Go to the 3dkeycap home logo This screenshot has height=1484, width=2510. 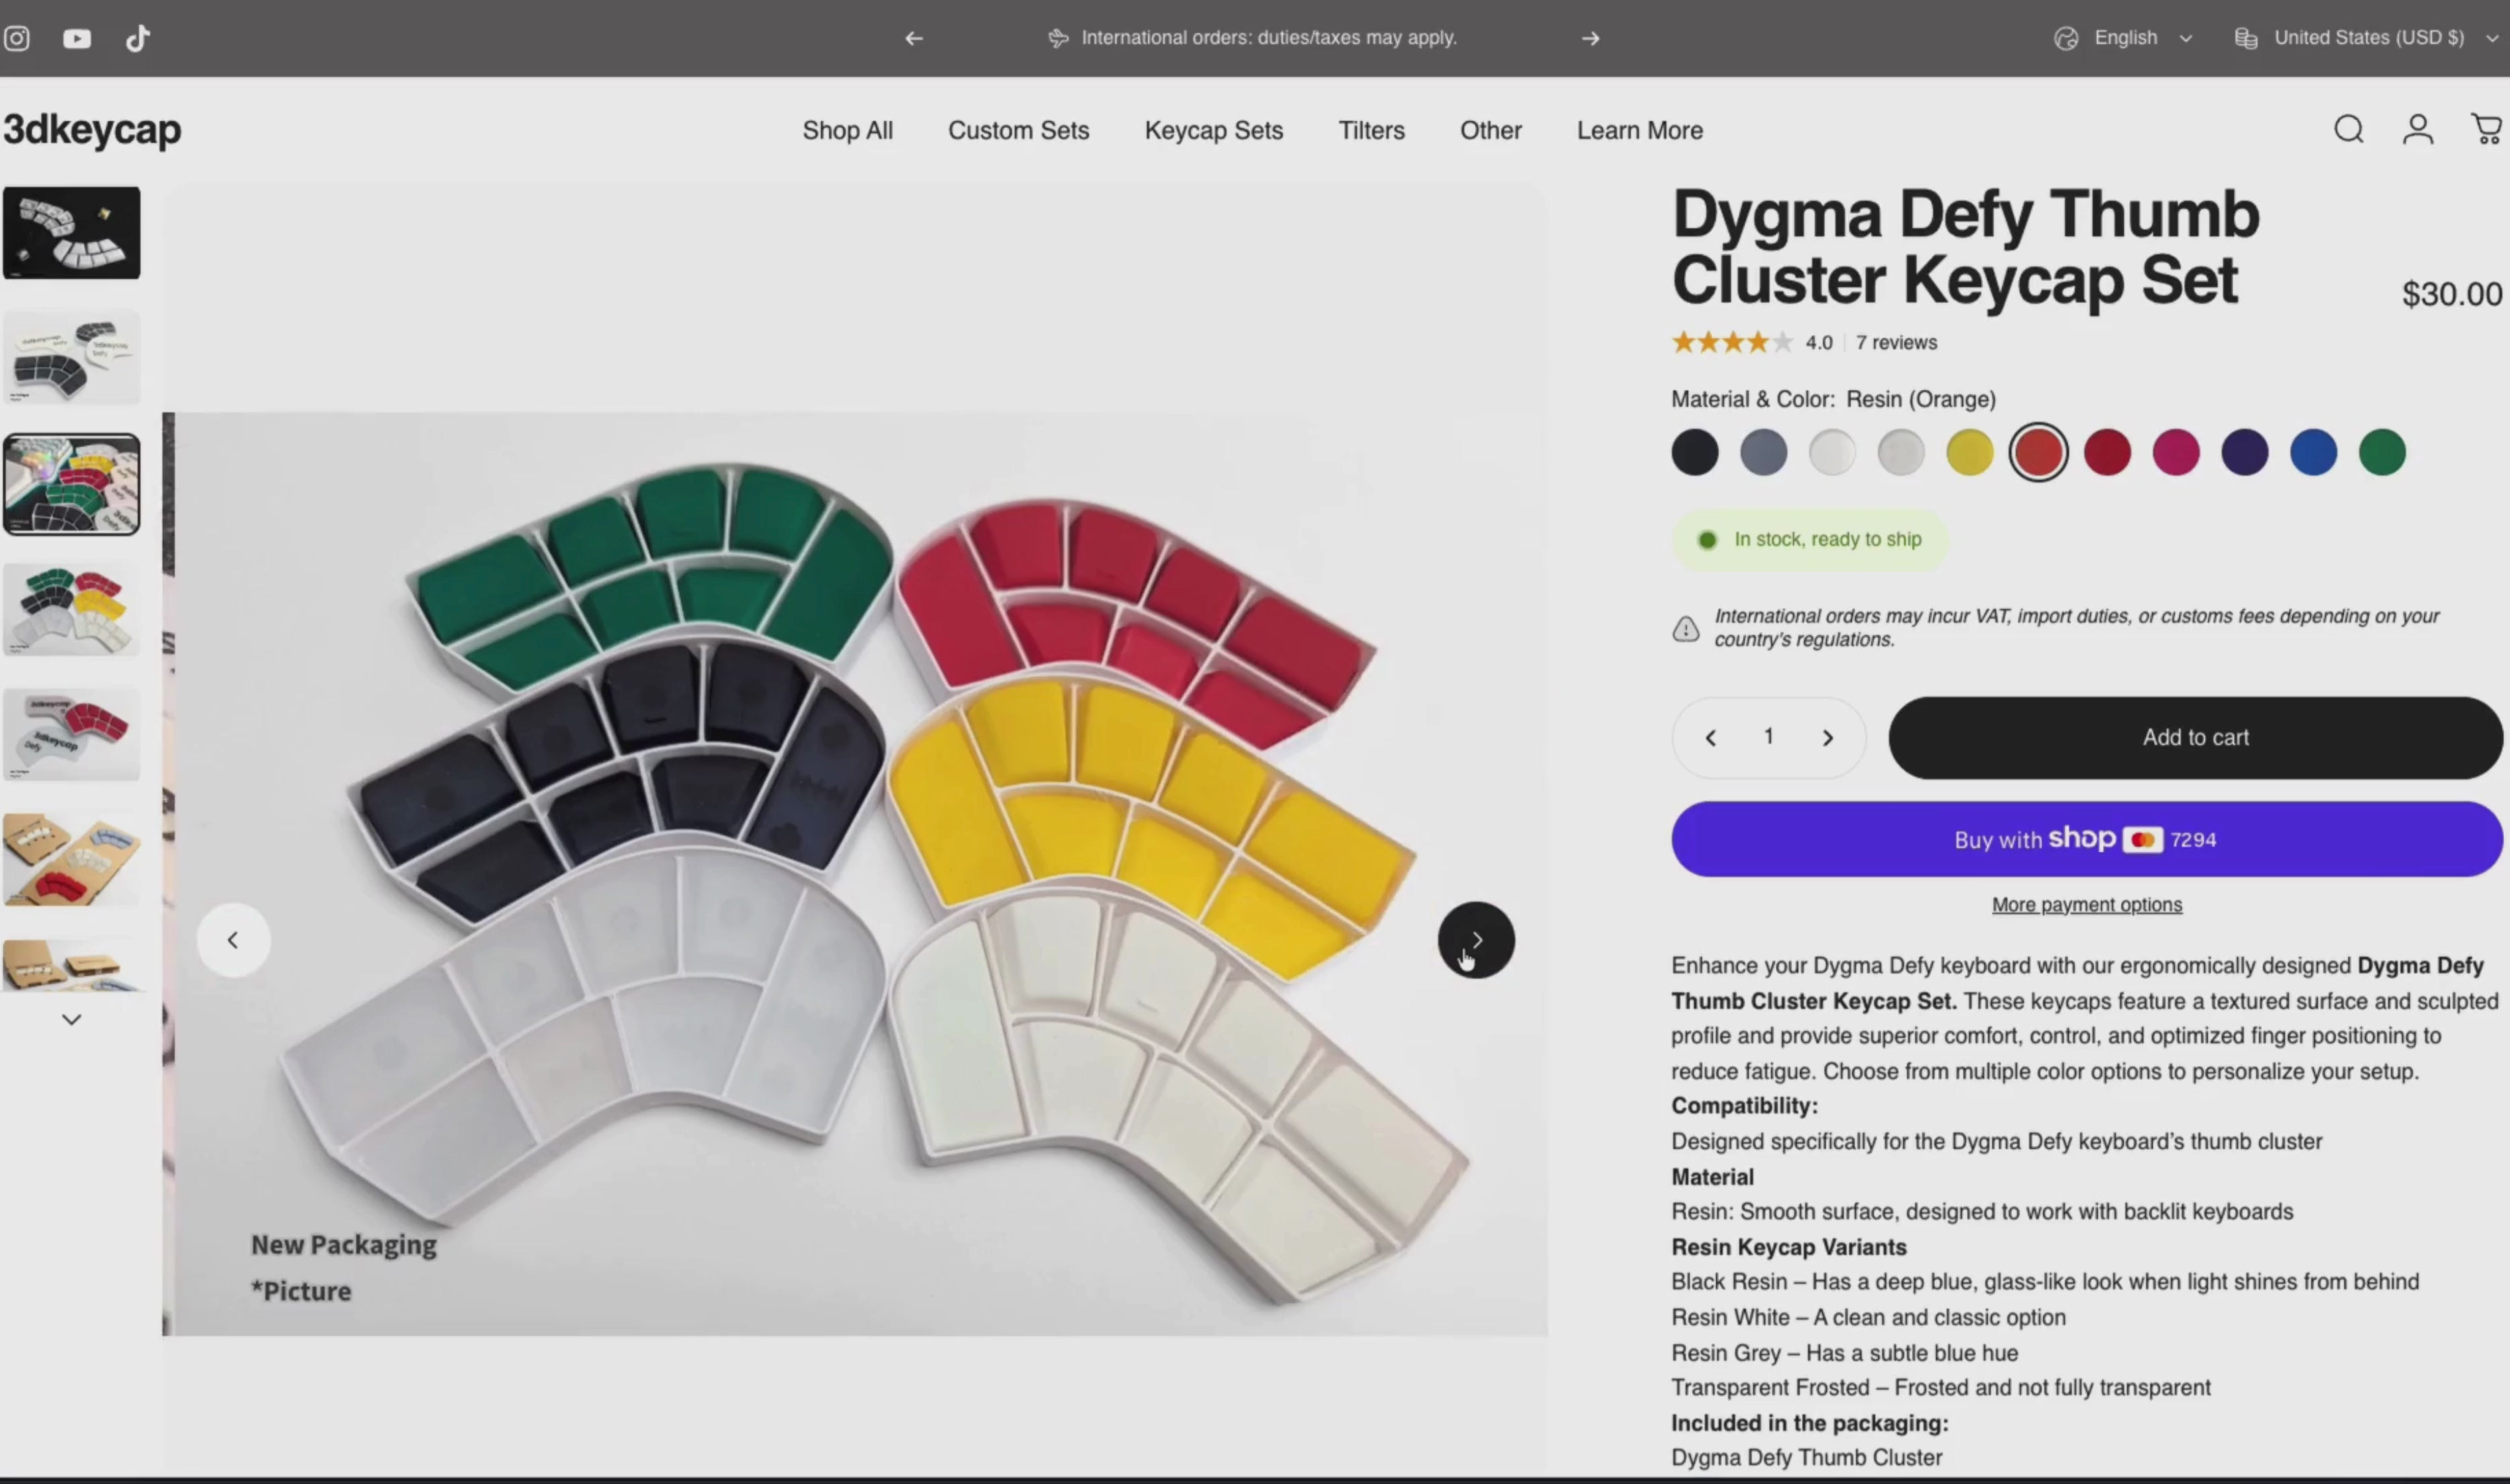[x=92, y=130]
